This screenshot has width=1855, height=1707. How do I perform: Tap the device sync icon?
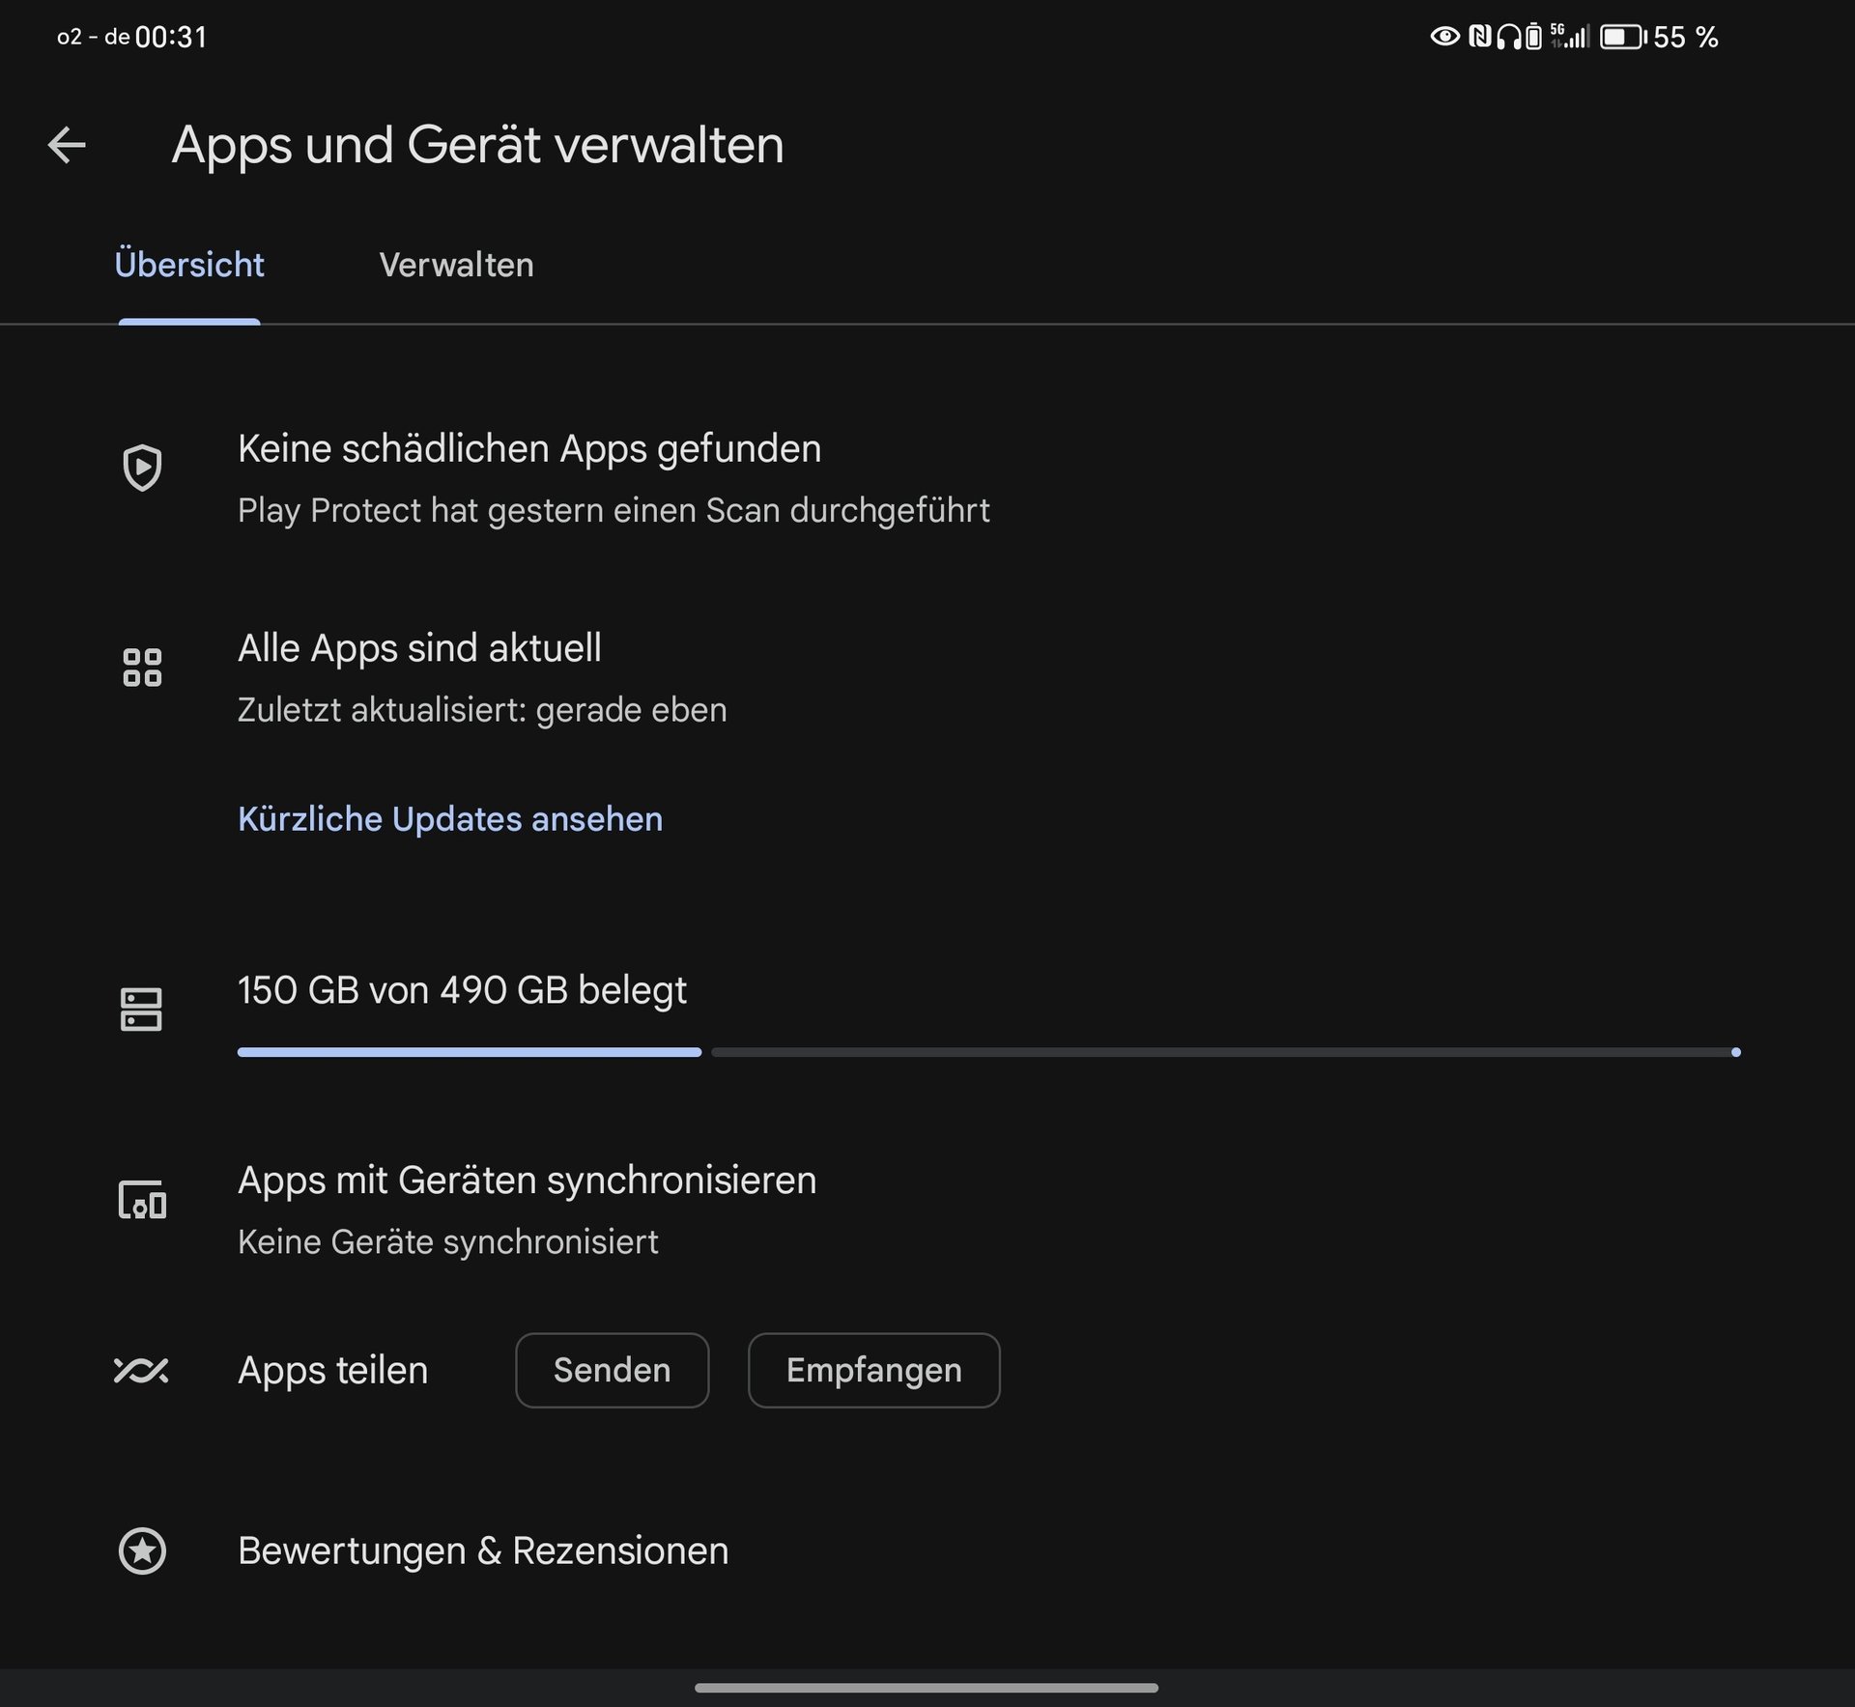point(142,1201)
